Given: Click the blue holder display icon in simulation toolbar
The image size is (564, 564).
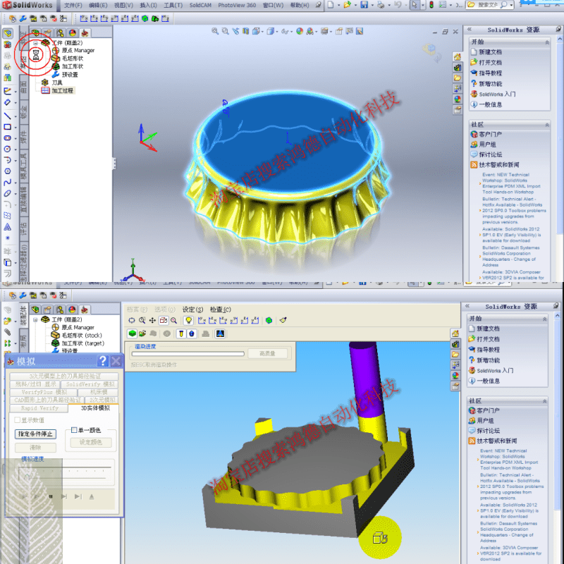Looking at the screenshot, I should (192, 333).
